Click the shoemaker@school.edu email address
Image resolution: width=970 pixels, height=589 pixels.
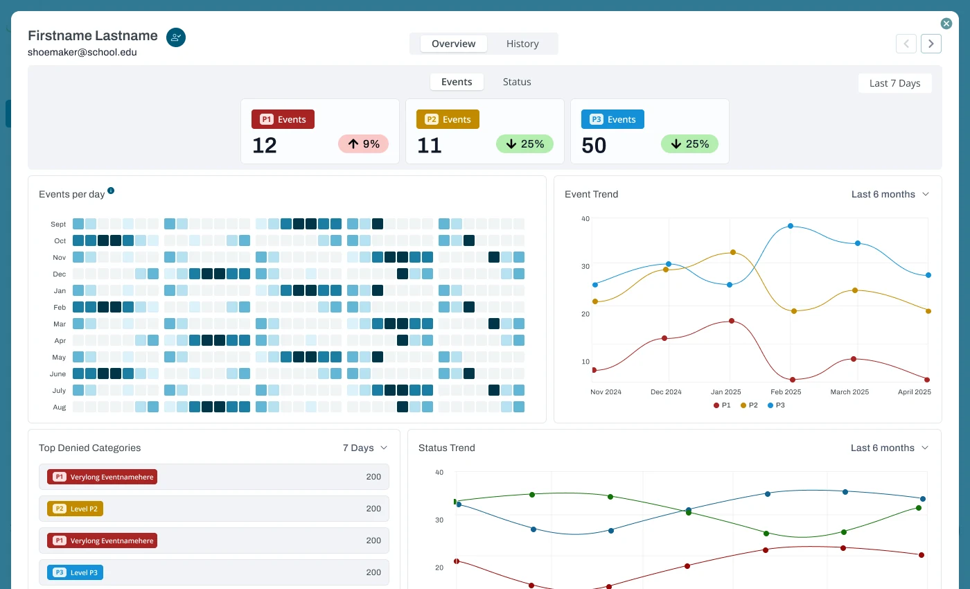point(82,52)
